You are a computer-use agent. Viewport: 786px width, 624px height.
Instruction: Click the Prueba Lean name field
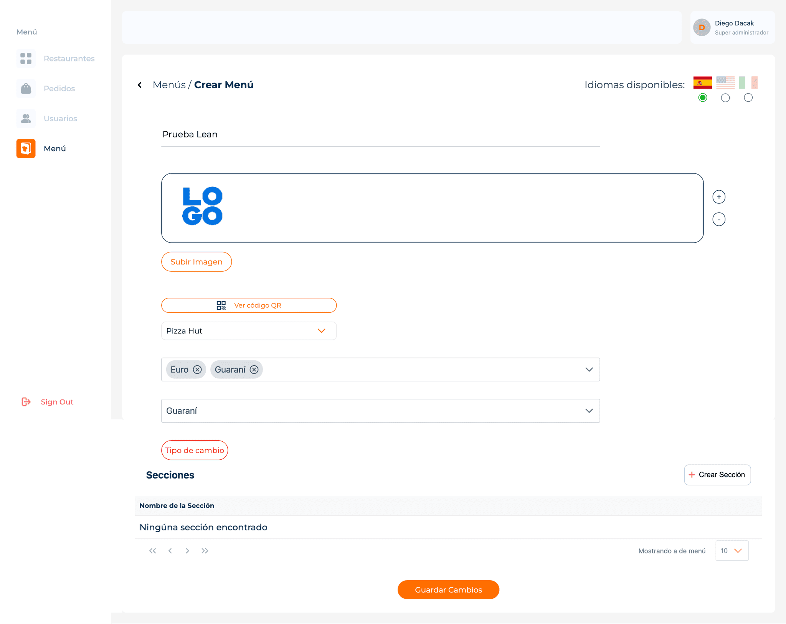tap(380, 135)
